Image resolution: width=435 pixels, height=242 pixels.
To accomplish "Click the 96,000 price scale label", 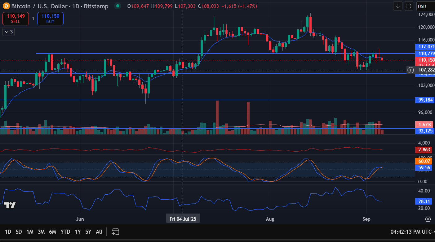I will click(425, 112).
